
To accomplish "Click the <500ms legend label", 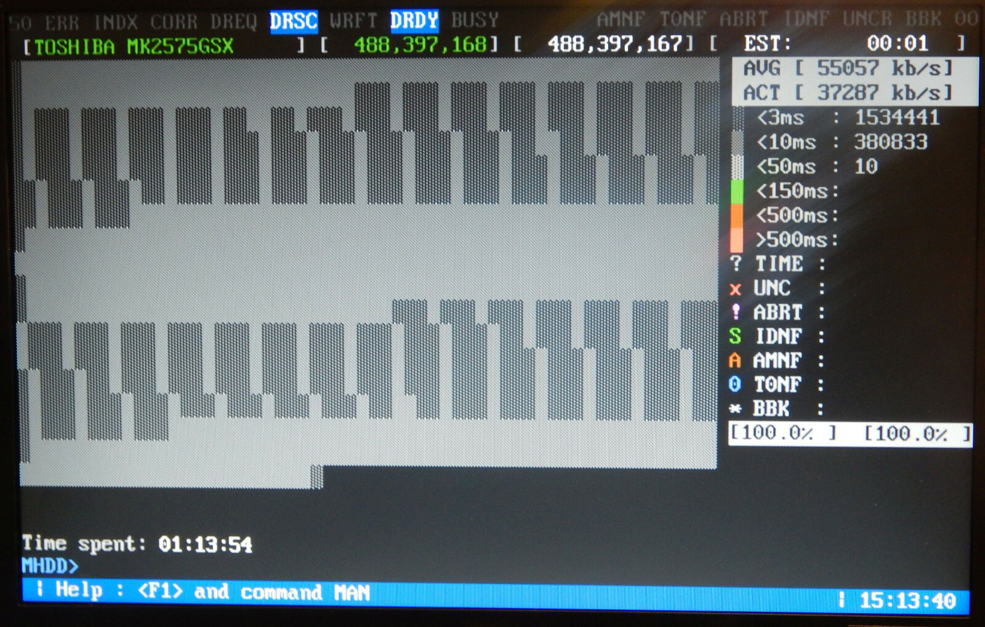I will (797, 215).
